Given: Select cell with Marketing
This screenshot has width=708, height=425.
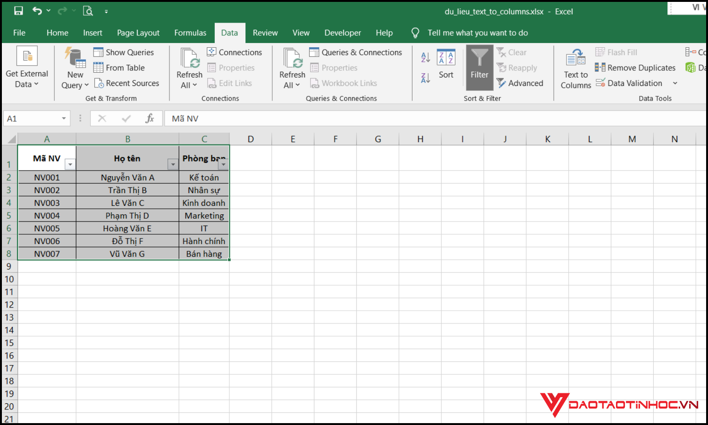Looking at the screenshot, I should click(x=204, y=216).
